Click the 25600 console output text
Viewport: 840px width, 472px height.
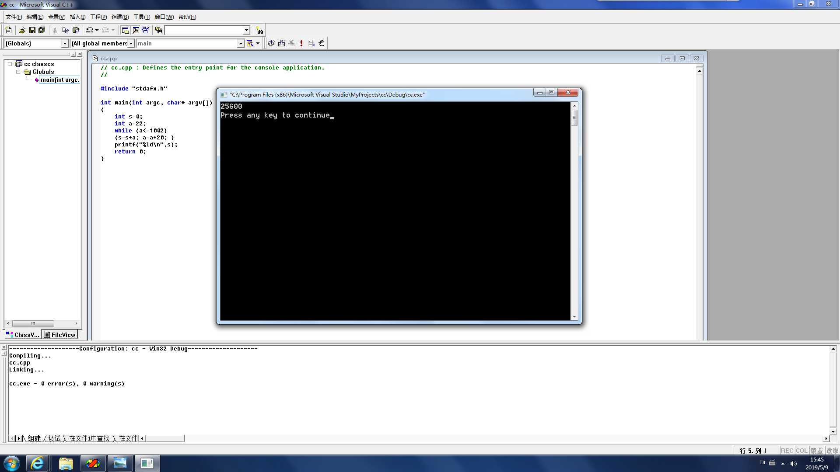coord(231,106)
